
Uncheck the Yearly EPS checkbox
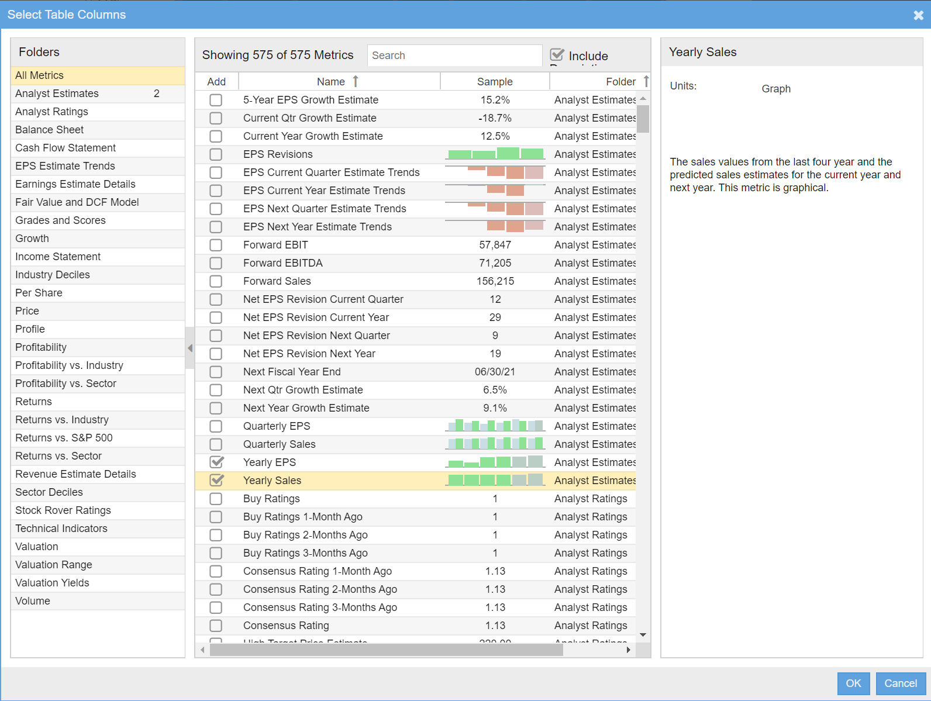click(x=216, y=462)
